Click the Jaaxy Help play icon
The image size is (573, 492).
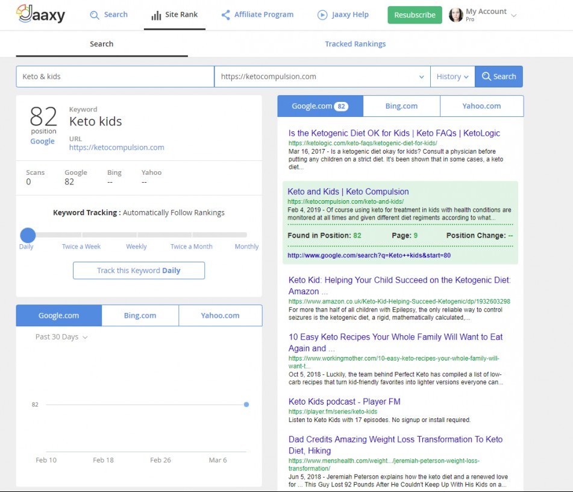pyautogui.click(x=322, y=15)
